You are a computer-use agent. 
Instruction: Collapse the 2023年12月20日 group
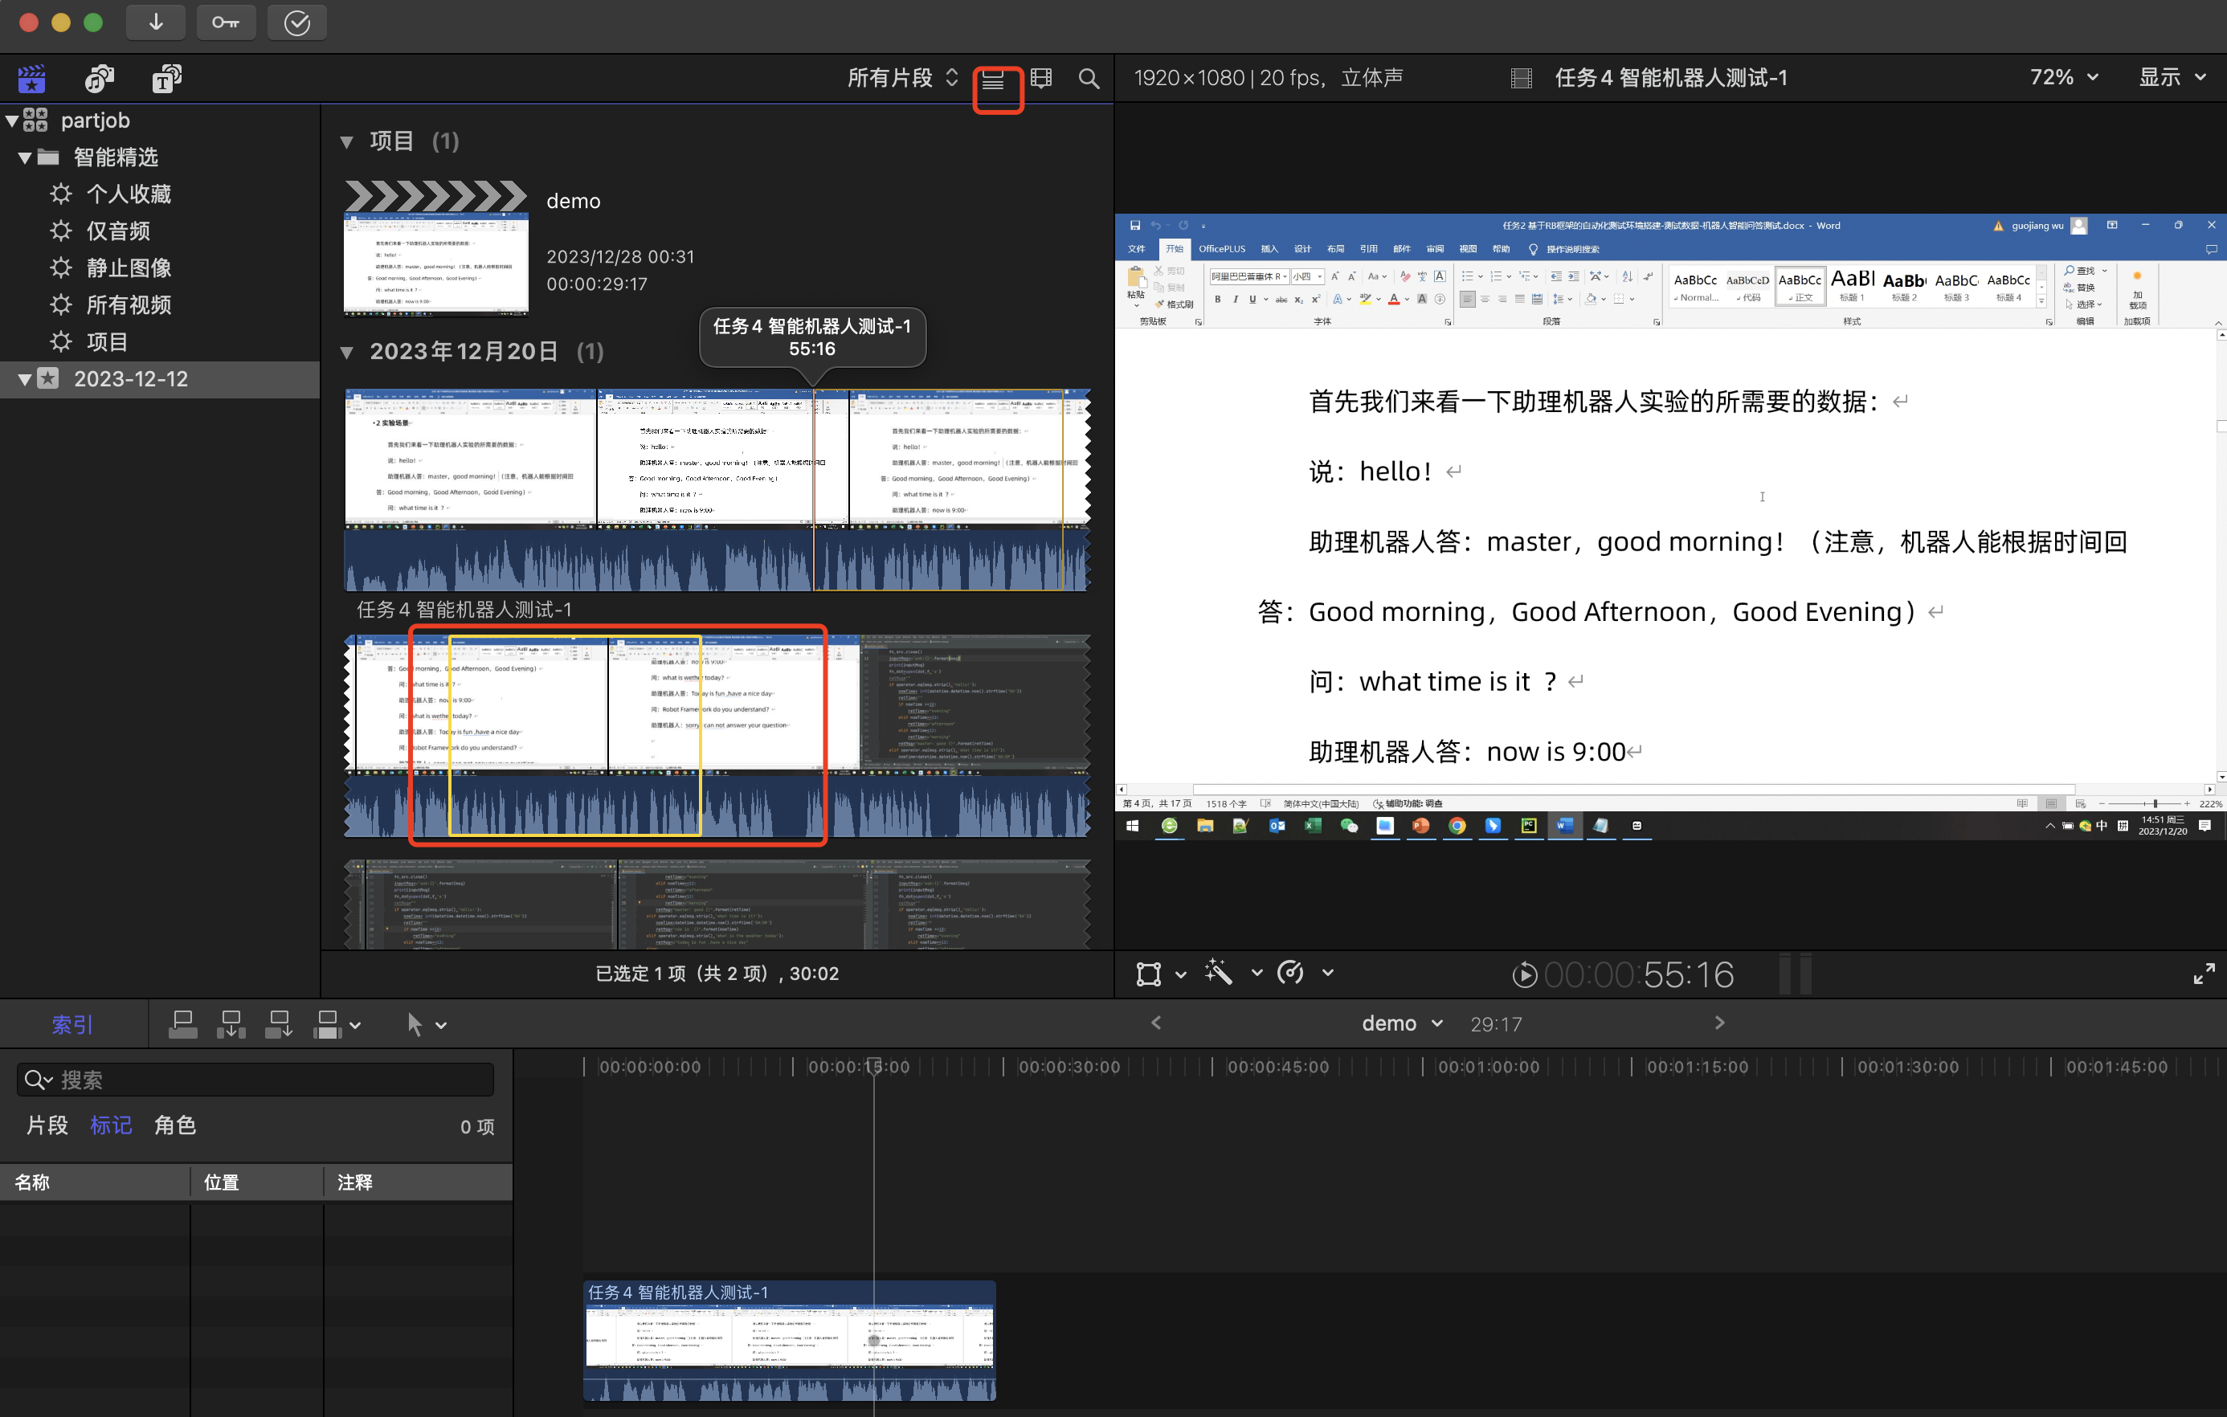coord(347,353)
